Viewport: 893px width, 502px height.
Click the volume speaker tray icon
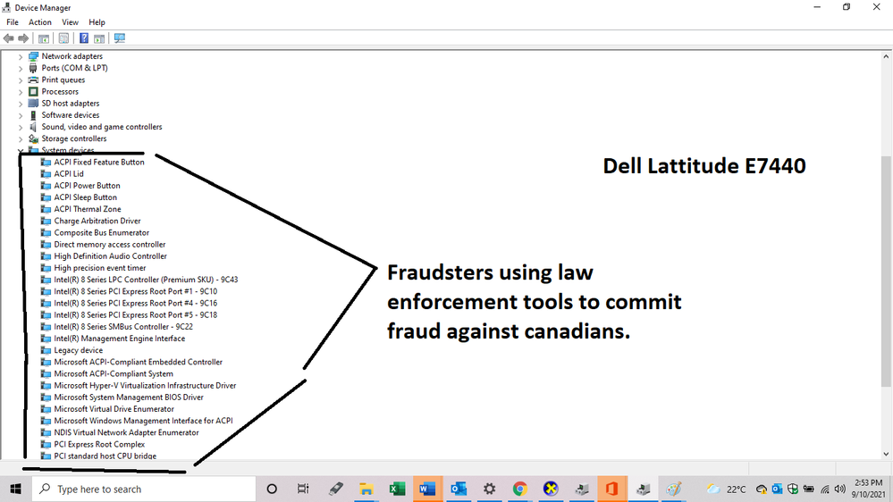click(840, 489)
